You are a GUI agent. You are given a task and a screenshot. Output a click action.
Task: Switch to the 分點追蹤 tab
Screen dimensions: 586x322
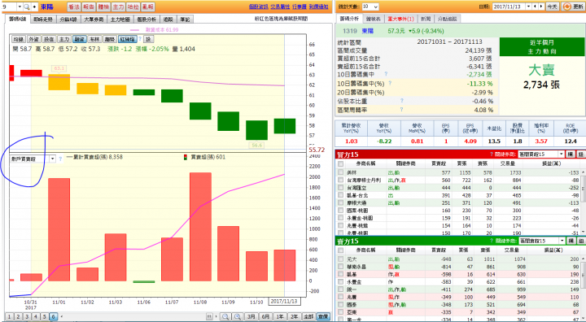(x=447, y=19)
